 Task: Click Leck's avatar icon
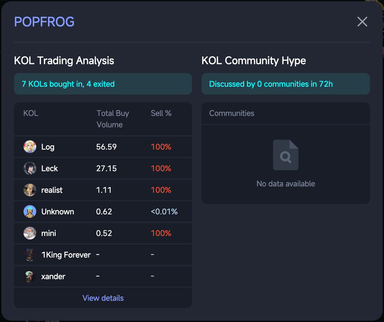(30, 168)
